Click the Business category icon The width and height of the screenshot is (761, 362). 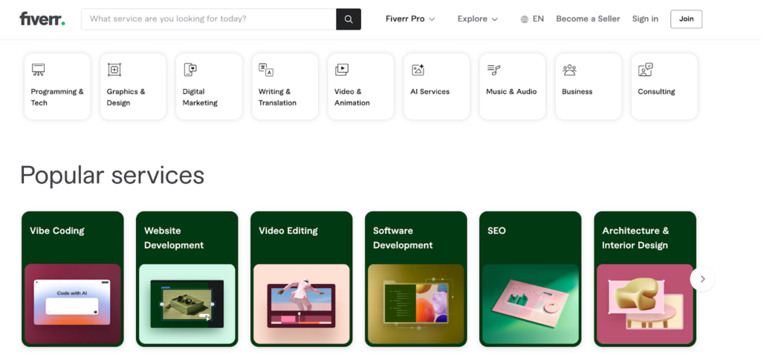pyautogui.click(x=570, y=70)
